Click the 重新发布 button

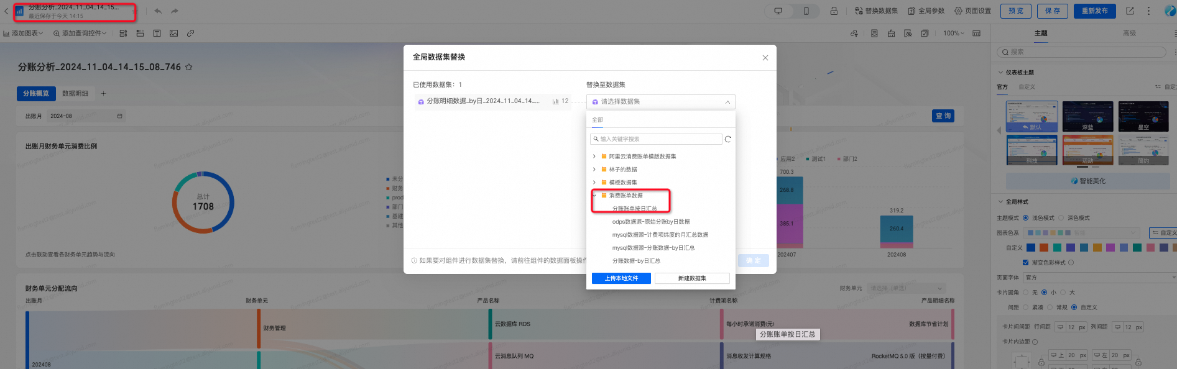1095,11
